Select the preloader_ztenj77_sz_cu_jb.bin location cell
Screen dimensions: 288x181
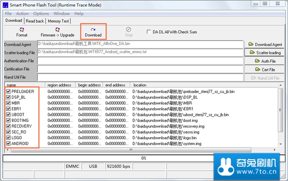(184, 92)
